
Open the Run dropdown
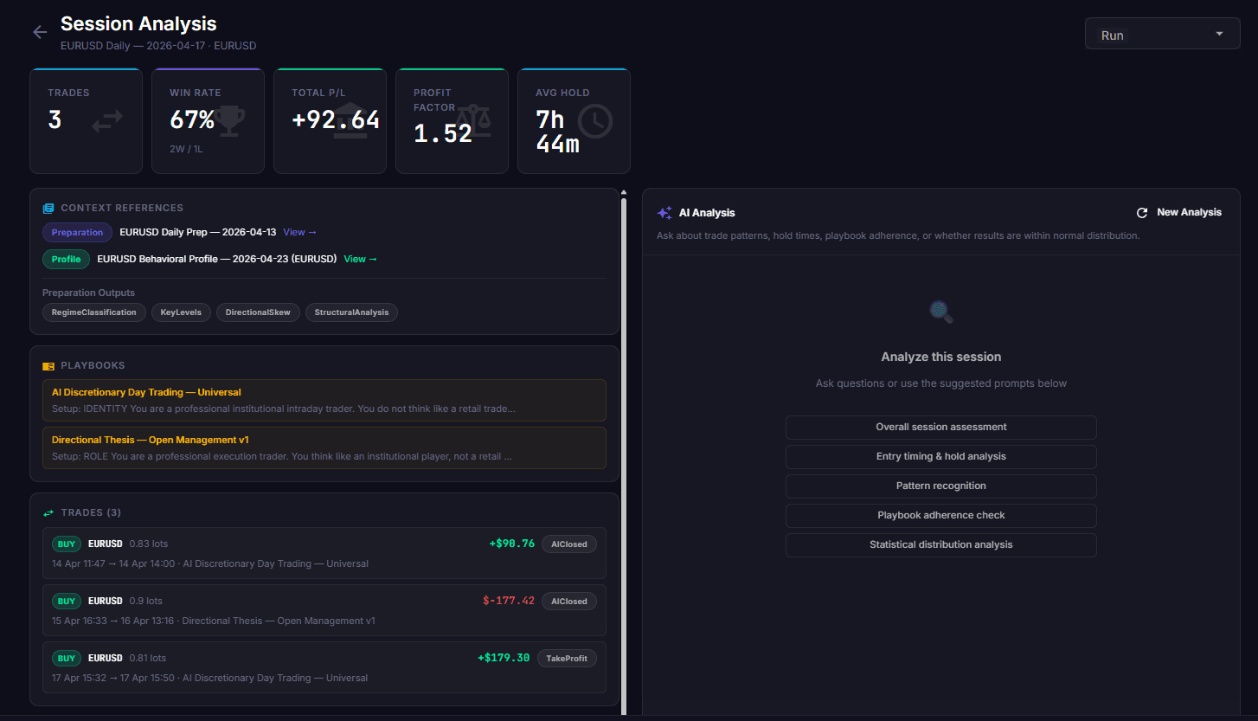[x=1162, y=33]
